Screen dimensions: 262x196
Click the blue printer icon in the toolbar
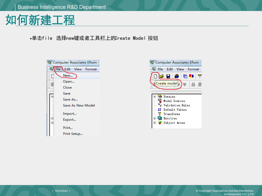pos(177,76)
